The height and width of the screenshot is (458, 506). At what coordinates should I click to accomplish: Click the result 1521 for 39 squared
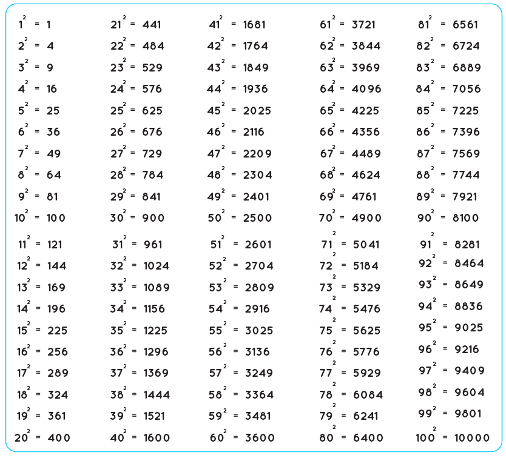point(154,416)
